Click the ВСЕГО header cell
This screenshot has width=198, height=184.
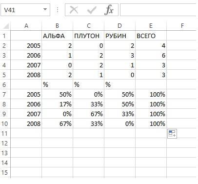point(151,36)
